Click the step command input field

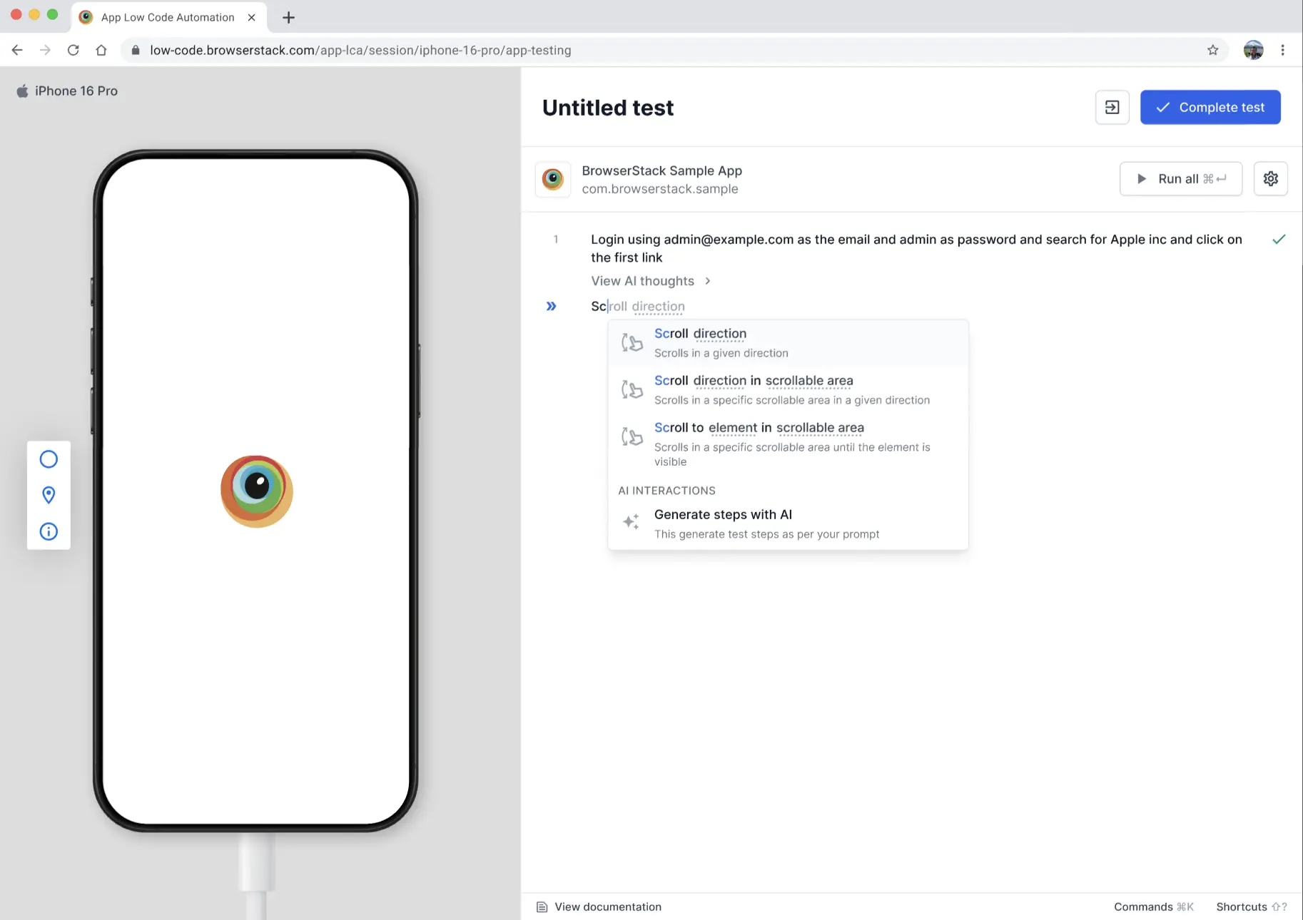click(x=637, y=306)
